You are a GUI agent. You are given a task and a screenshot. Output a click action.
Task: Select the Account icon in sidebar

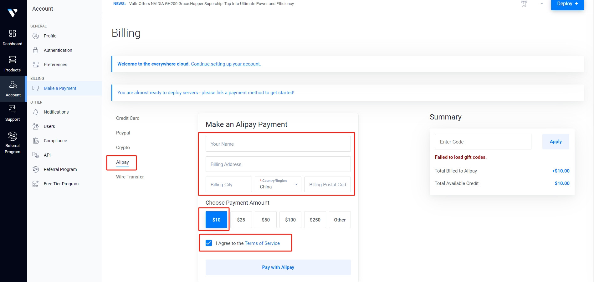13,85
